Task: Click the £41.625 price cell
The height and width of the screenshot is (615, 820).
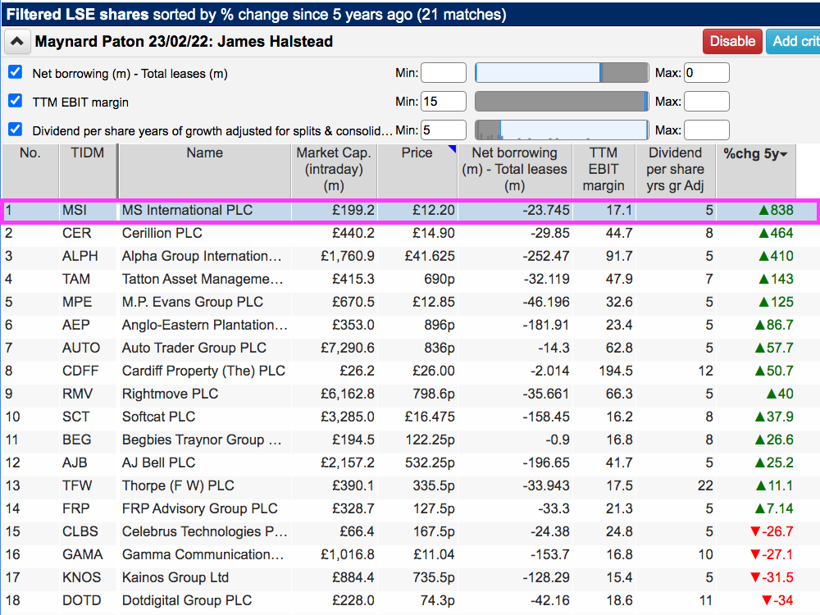Action: pyautogui.click(x=430, y=256)
